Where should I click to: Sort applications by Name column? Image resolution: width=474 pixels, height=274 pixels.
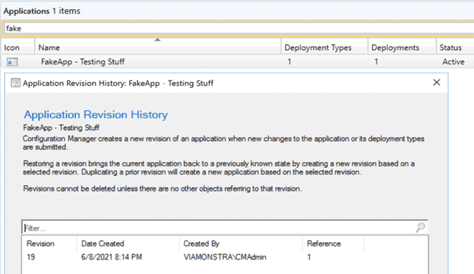(x=158, y=47)
